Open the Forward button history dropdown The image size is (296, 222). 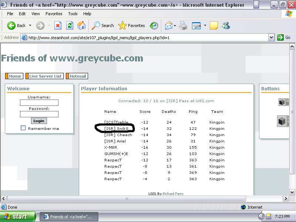[49, 26]
